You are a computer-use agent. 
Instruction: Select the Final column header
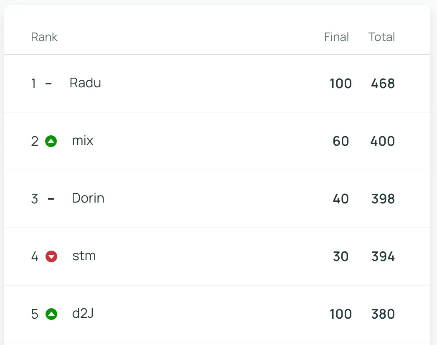[336, 37]
